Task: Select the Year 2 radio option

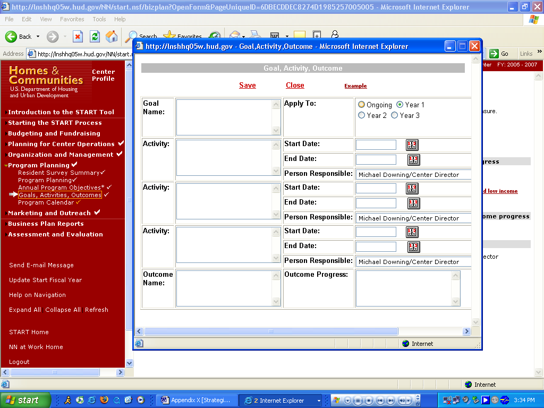Action: click(362, 115)
